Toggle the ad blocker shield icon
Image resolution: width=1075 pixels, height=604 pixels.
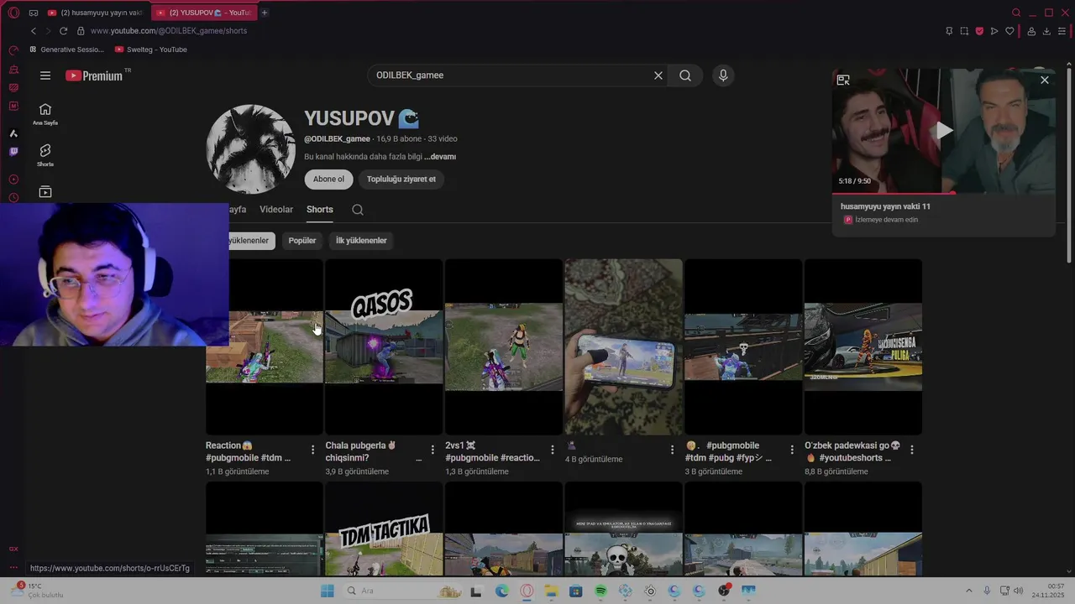(979, 31)
